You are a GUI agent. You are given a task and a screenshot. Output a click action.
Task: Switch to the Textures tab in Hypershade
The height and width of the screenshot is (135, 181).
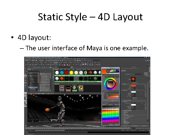[x=61, y=69]
